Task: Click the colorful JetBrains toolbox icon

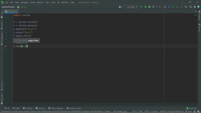Action: point(199,7)
